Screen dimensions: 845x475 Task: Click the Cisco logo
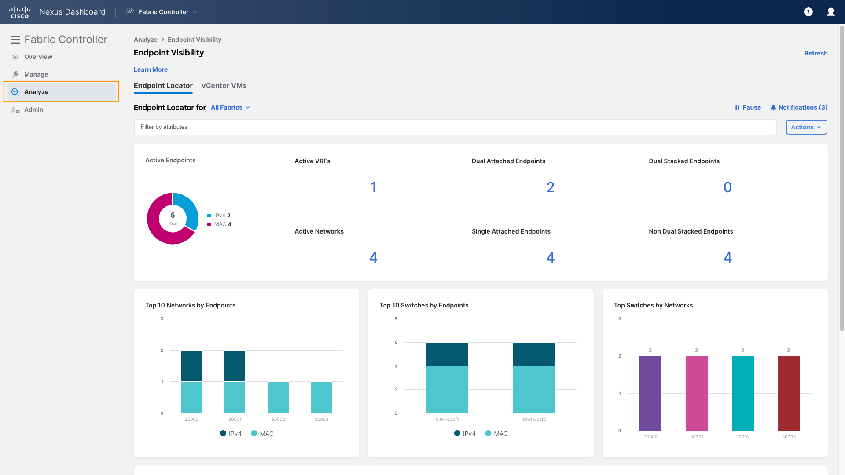point(20,12)
